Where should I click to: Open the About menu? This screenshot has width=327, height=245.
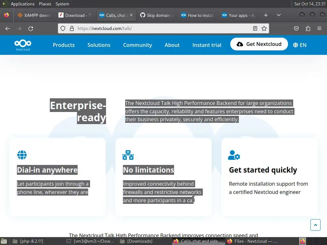(172, 45)
